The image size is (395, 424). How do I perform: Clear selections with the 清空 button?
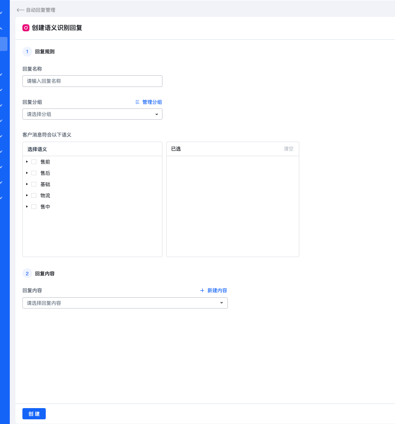[x=289, y=149]
